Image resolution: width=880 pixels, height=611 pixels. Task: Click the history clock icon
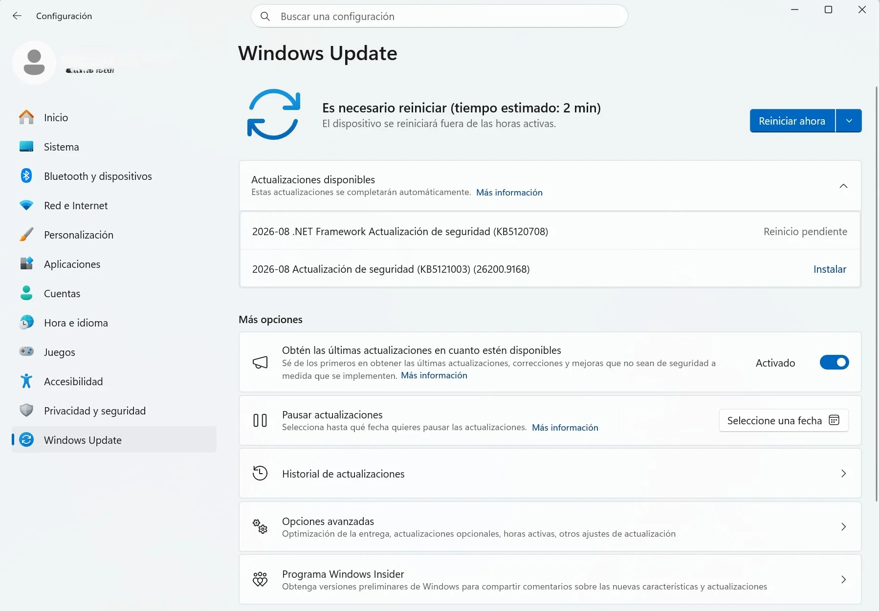pos(260,473)
